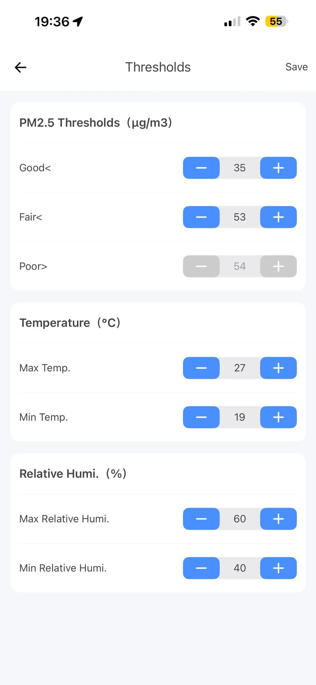Select the Good threshold value 35
The height and width of the screenshot is (685, 316).
[x=240, y=168]
